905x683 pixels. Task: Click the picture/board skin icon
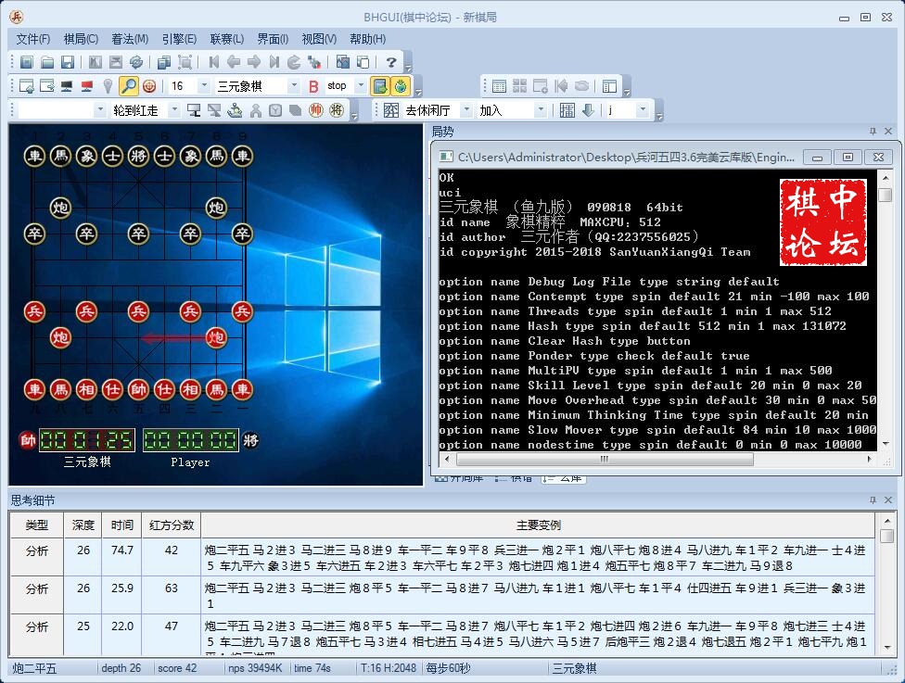click(343, 62)
